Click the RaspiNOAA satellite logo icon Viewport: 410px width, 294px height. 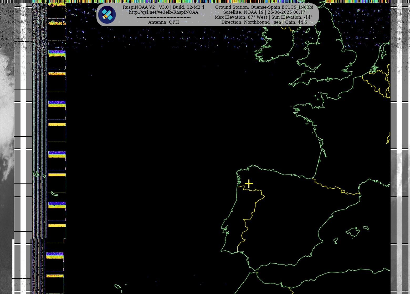107,15
